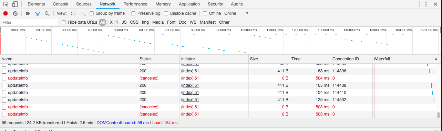Sort by the Time column header

(310, 59)
